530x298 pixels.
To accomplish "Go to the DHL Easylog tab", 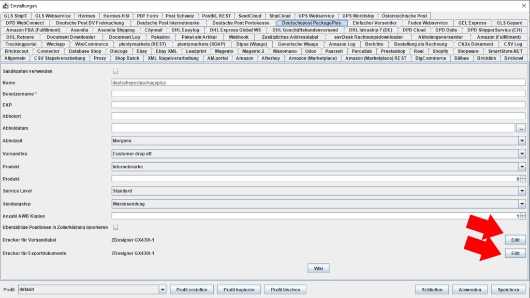I will (x=185, y=30).
